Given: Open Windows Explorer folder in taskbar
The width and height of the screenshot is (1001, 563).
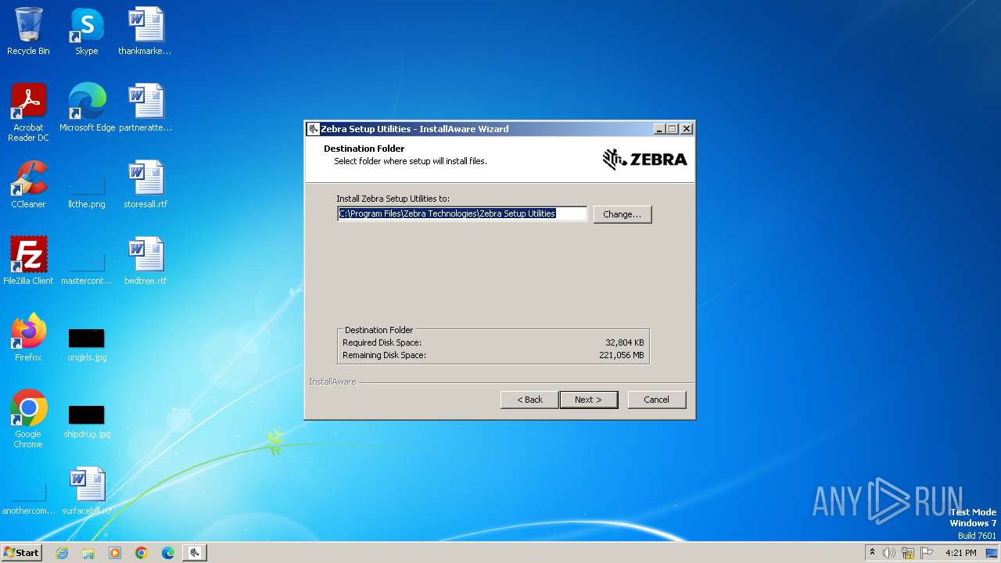Looking at the screenshot, I should click(88, 553).
